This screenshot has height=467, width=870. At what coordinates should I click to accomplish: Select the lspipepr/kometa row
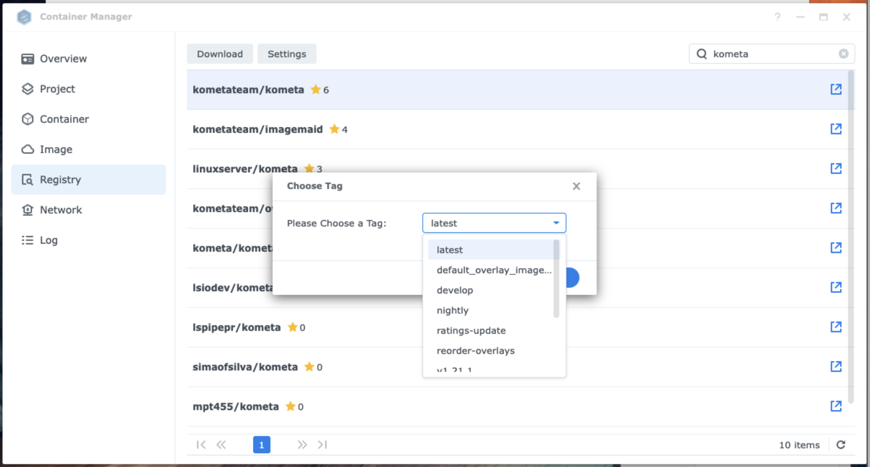coord(521,327)
